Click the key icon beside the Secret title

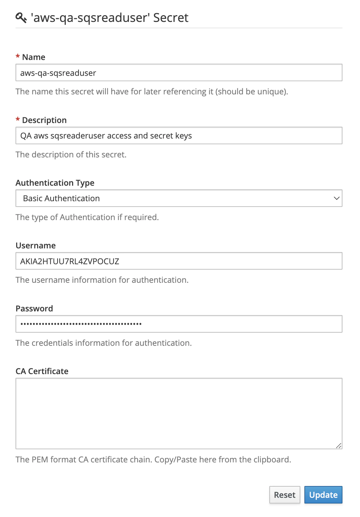coord(21,18)
